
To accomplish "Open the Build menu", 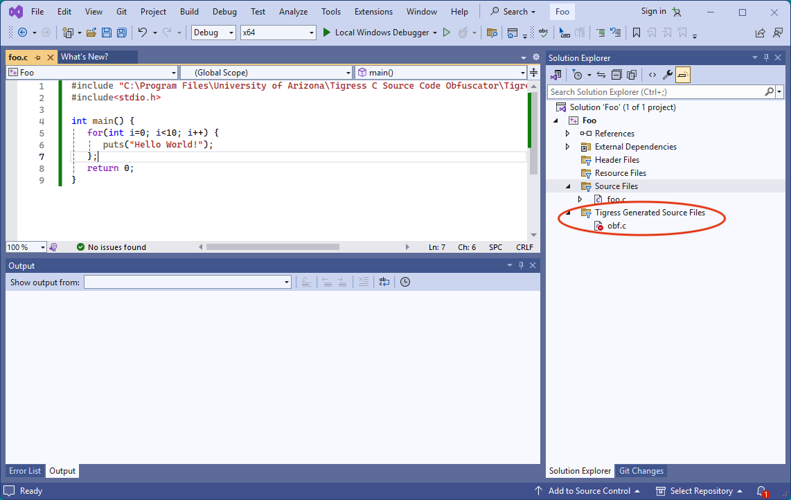I will pyautogui.click(x=189, y=12).
